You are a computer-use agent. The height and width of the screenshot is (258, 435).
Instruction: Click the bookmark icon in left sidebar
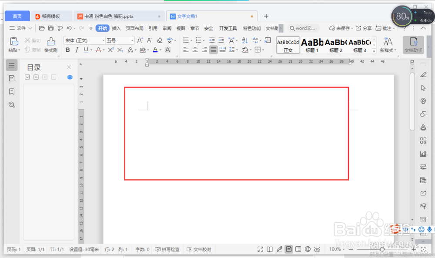click(12, 91)
